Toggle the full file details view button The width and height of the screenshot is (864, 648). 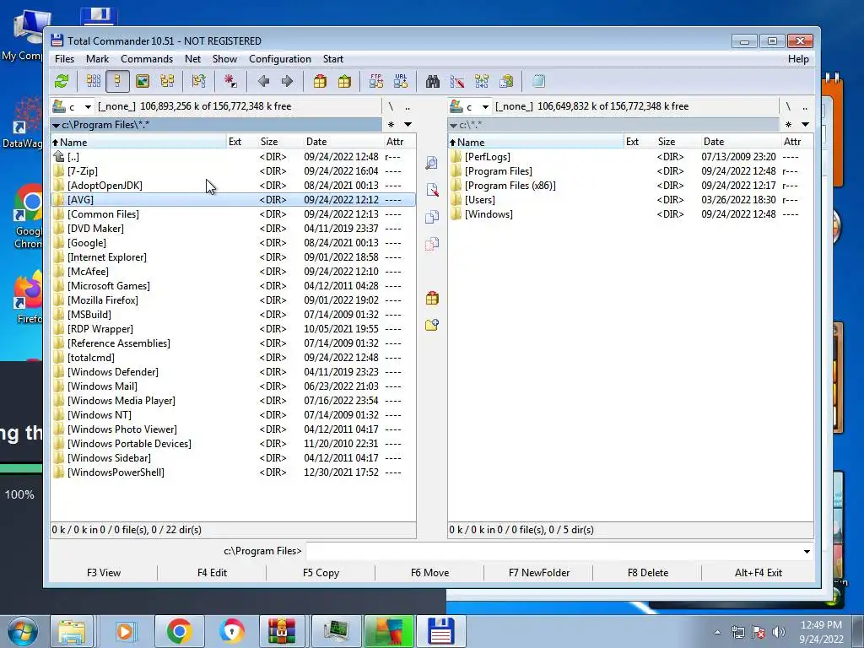point(117,82)
